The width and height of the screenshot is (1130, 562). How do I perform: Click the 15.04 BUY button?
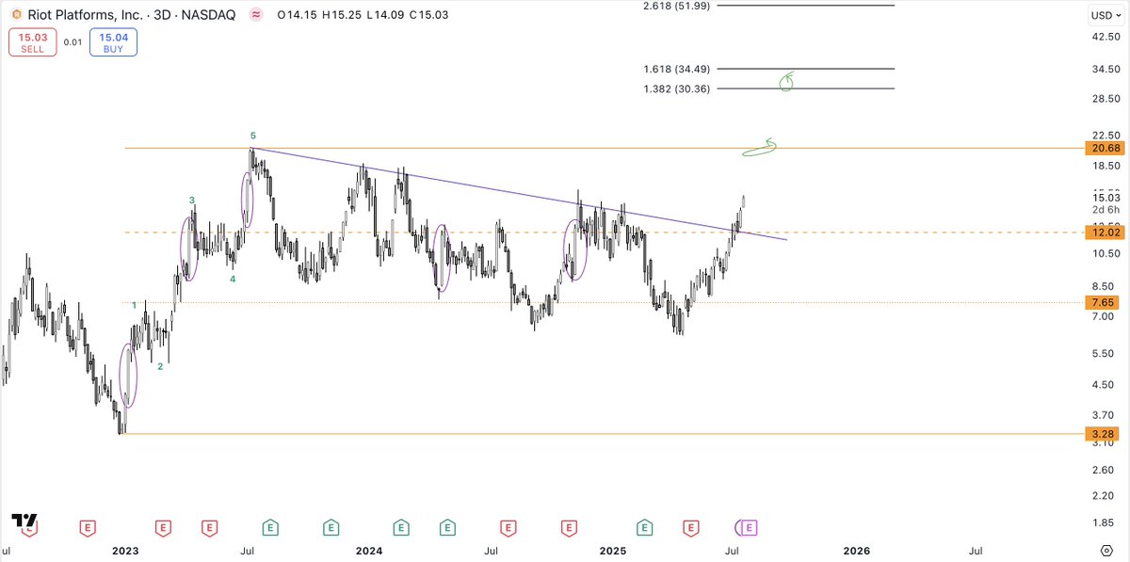click(x=114, y=42)
